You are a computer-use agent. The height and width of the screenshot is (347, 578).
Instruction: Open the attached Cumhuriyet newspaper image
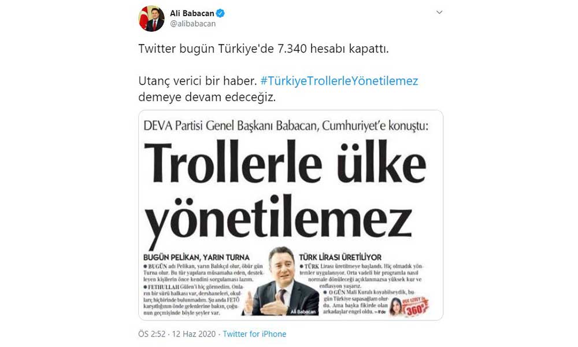pos(291,215)
